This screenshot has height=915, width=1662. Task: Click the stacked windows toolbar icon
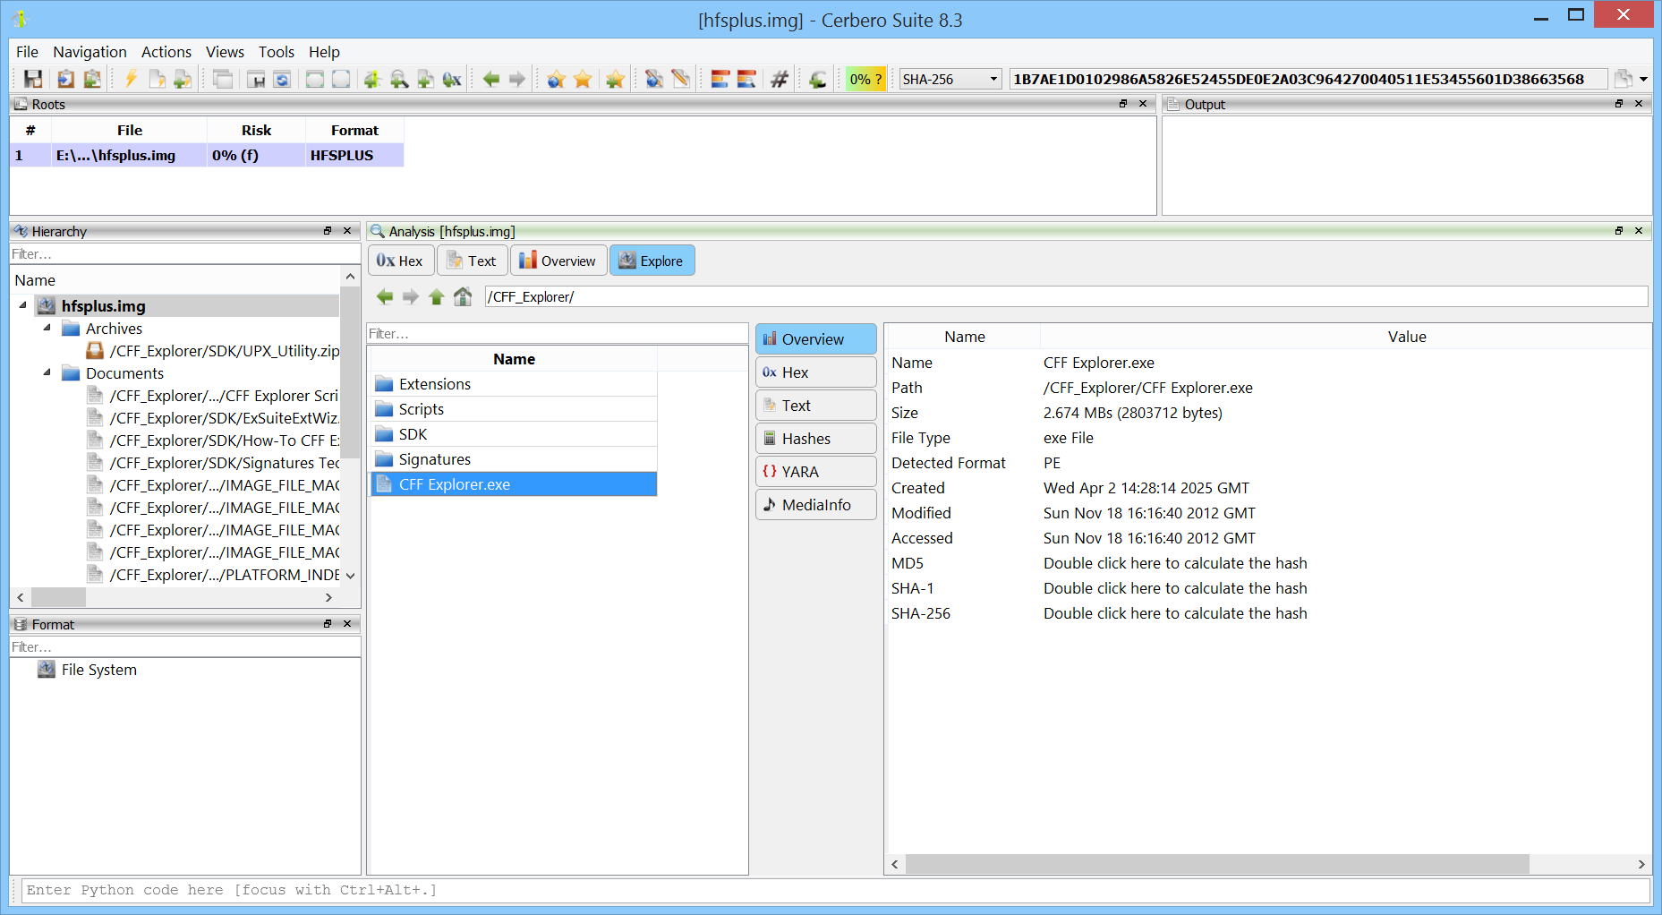223,79
